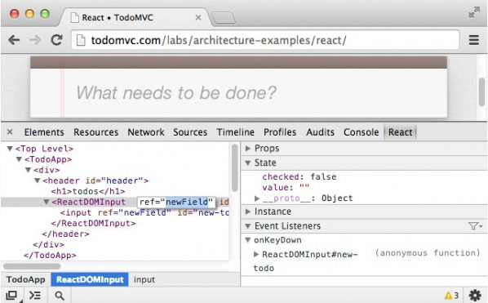Select the <h1>todos</h1> row

click(x=88, y=191)
